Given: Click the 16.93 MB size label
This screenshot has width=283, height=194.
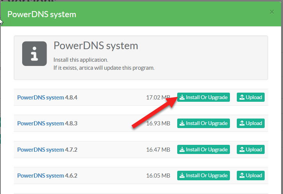Looking at the screenshot, I should pyautogui.click(x=158, y=123).
